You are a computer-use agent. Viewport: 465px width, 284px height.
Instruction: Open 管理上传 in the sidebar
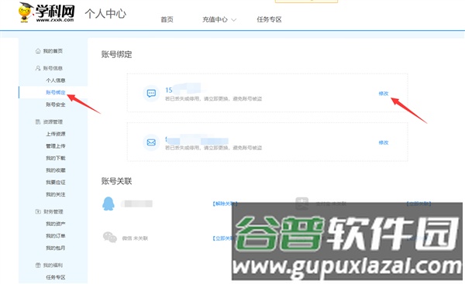(56, 146)
